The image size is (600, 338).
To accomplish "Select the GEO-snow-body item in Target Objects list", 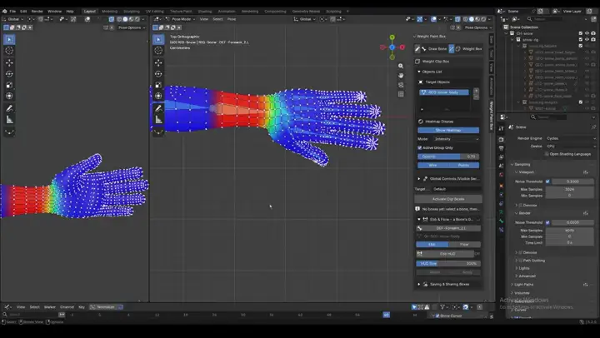I will pos(444,92).
